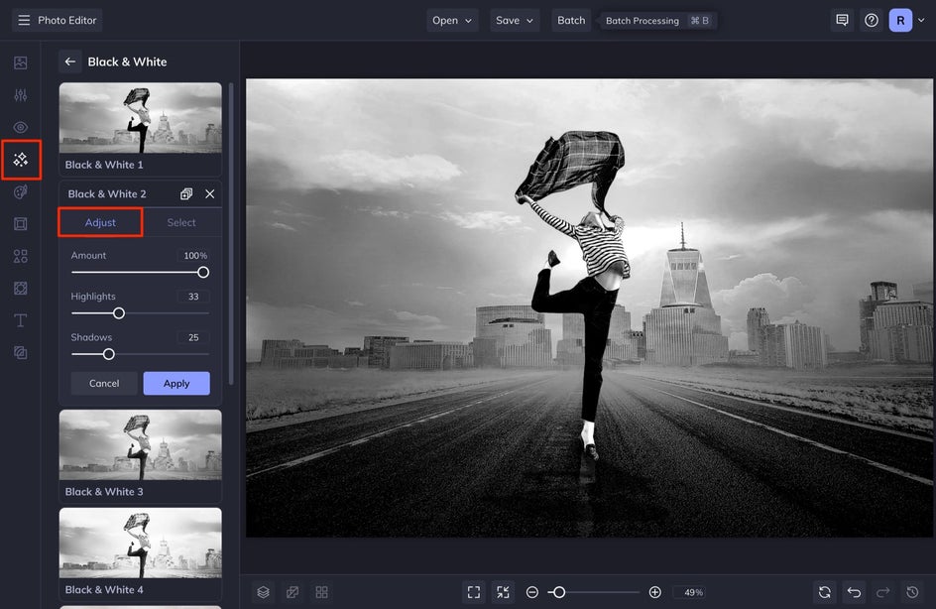Click the Amount 100% value field
936x609 pixels.
click(193, 256)
